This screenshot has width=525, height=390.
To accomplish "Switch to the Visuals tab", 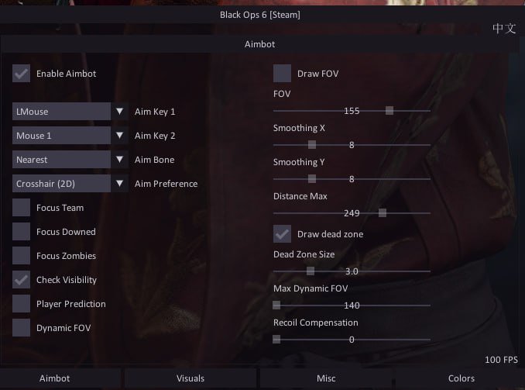I will tap(190, 378).
